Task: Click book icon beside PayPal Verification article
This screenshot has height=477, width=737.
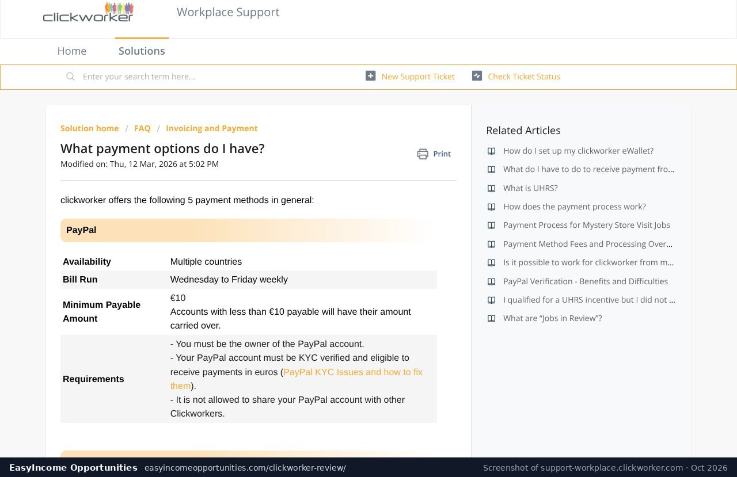Action: tap(491, 281)
